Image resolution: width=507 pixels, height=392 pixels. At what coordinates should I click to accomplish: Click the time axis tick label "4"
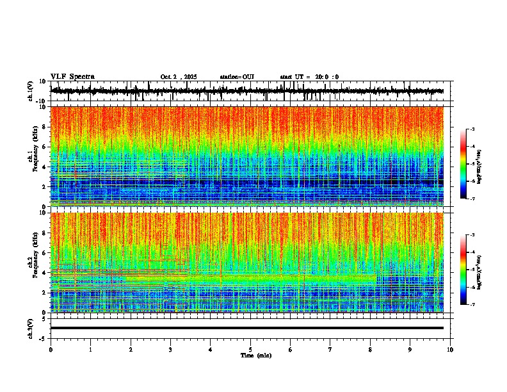pyautogui.click(x=210, y=350)
